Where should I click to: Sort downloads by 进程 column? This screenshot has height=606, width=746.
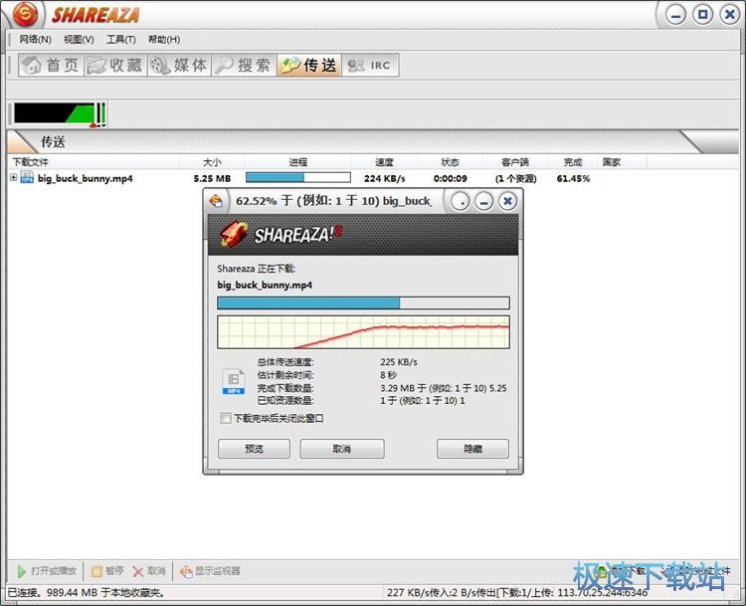tap(298, 162)
